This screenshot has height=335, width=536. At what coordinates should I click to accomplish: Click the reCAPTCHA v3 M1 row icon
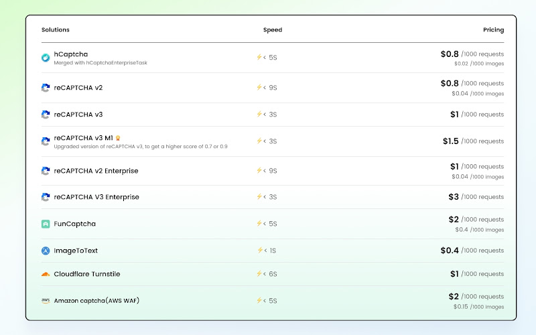pos(46,141)
